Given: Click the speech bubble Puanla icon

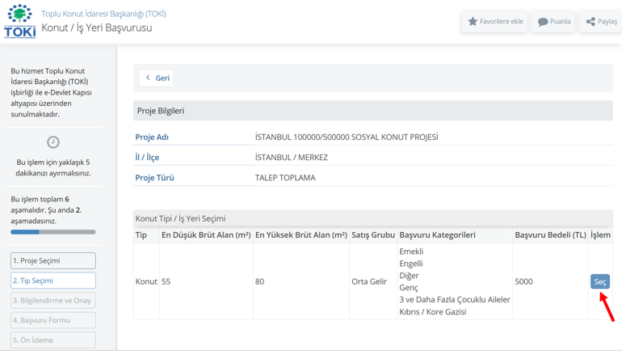Looking at the screenshot, I should pyautogui.click(x=543, y=22).
